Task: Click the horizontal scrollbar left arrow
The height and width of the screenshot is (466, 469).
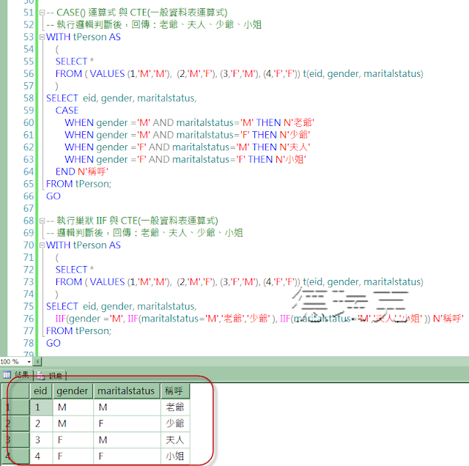Action: coord(37,362)
